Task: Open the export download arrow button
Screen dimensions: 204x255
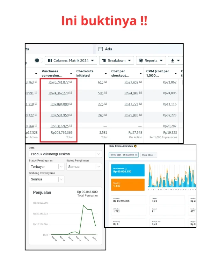Action: 175,60
